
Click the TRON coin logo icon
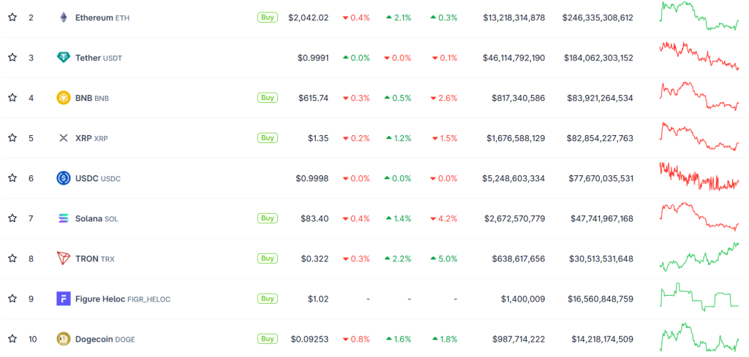click(64, 258)
